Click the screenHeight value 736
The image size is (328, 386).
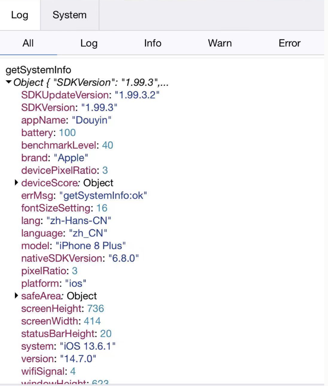point(96,308)
